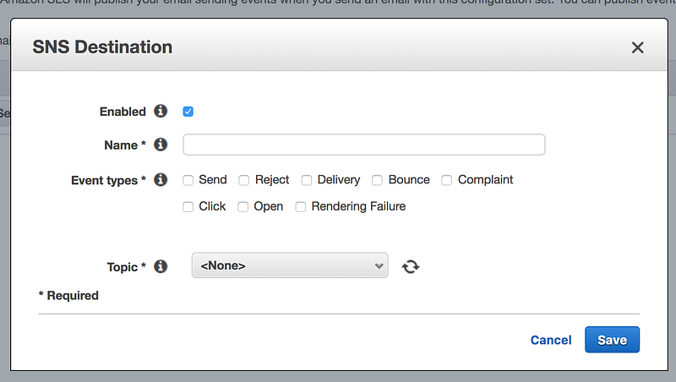Enable the Complaint event checkbox

447,180
